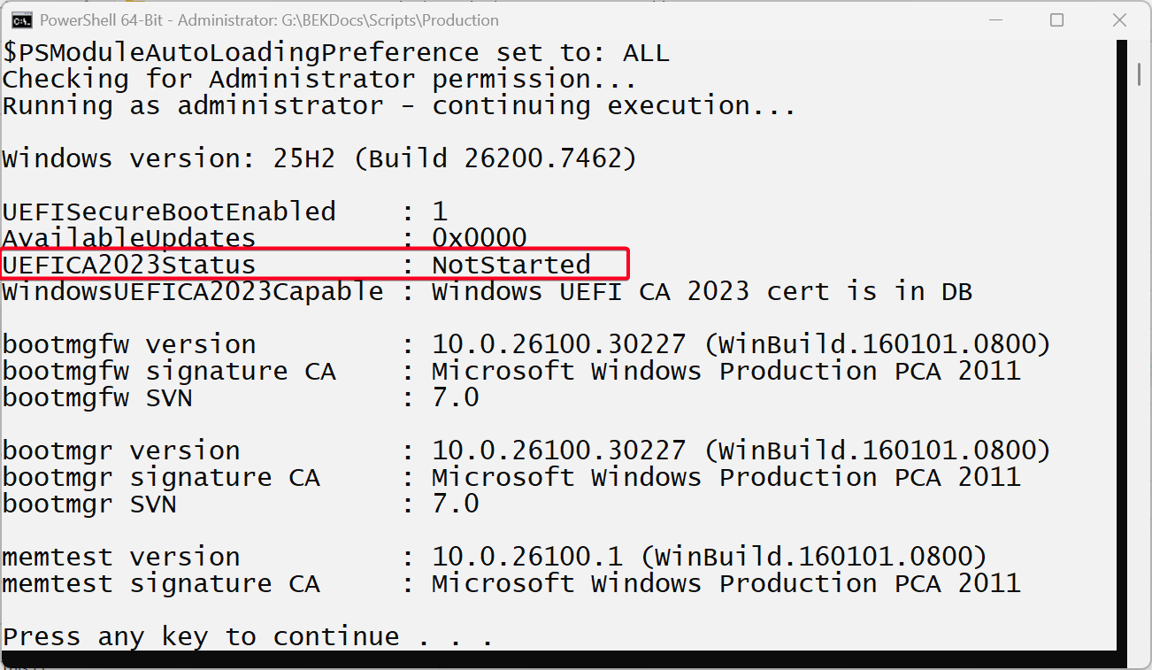
Task: Click the memtest version label
Action: pos(121,557)
